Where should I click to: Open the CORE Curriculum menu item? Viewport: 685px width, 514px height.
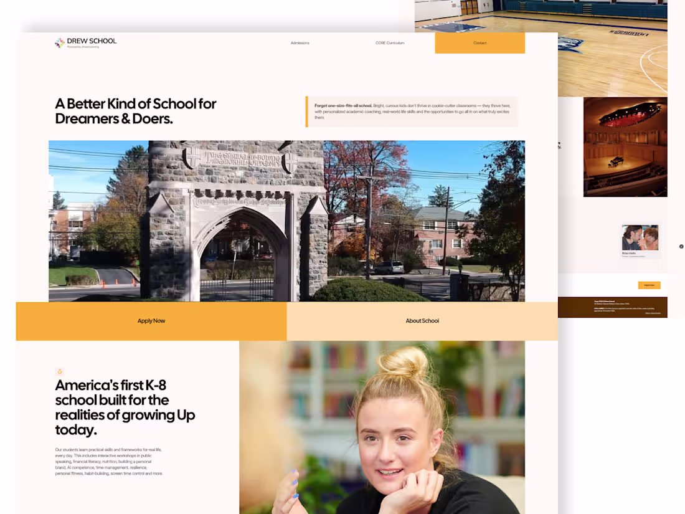[389, 43]
